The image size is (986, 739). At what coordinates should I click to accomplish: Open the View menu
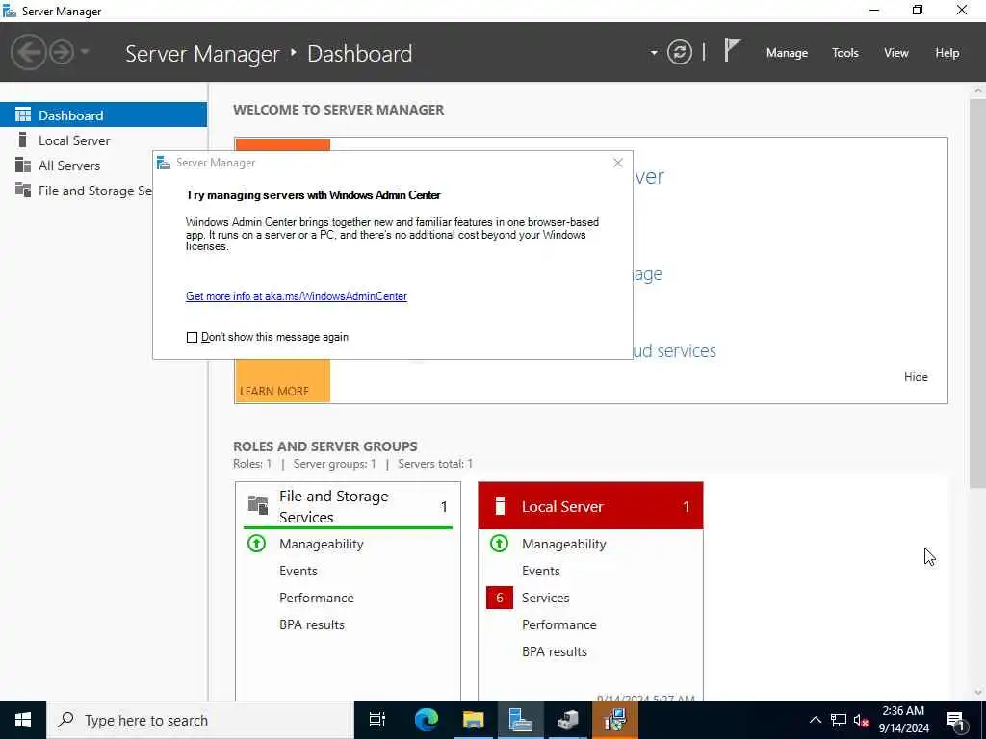point(895,53)
